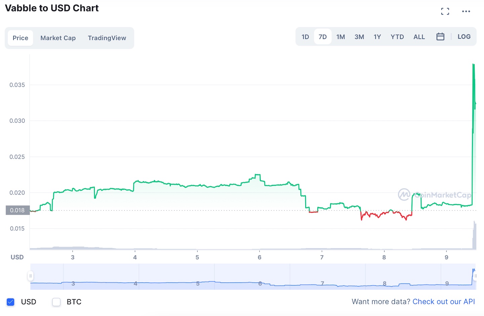Image resolution: width=484 pixels, height=316 pixels.
Task: Open the three-dot more options menu
Action: pyautogui.click(x=466, y=11)
